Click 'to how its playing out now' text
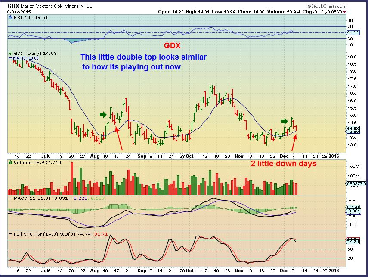The height and width of the screenshot is (277, 368). coord(131,67)
